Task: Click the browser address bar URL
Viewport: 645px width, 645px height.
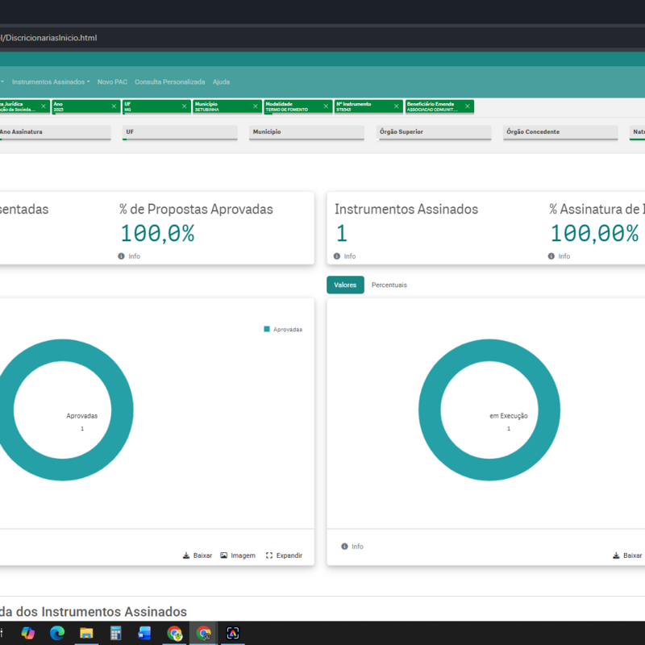Action: (48, 38)
